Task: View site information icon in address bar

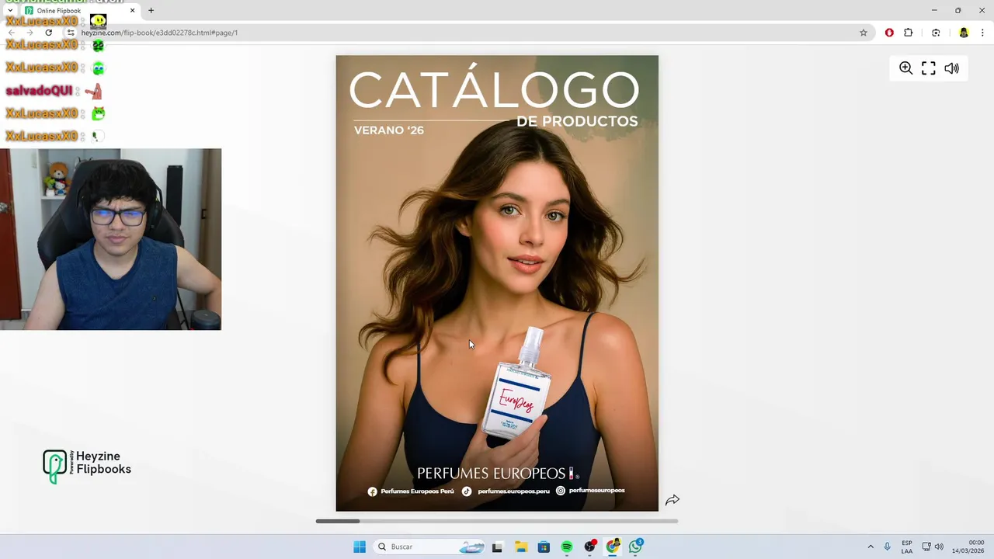Action: [71, 33]
